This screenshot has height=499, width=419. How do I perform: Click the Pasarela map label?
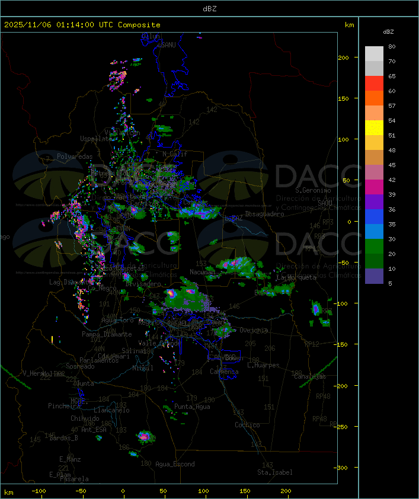click(x=74, y=479)
